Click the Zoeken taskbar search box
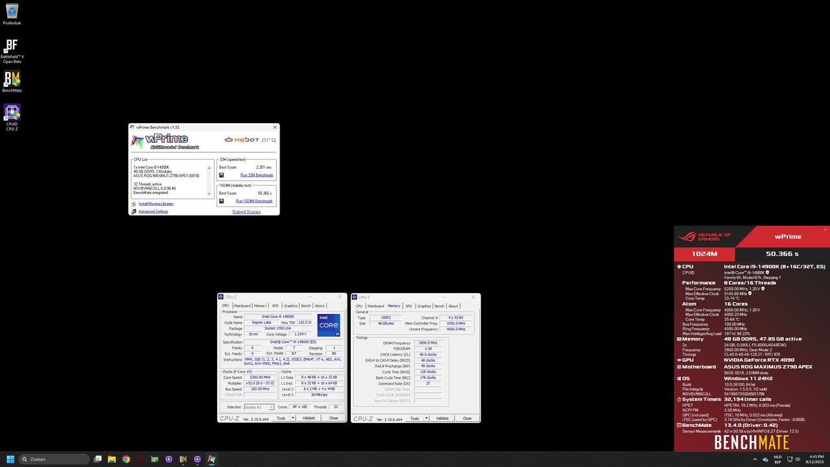Viewport: 830px width, 467px height. tap(54, 459)
